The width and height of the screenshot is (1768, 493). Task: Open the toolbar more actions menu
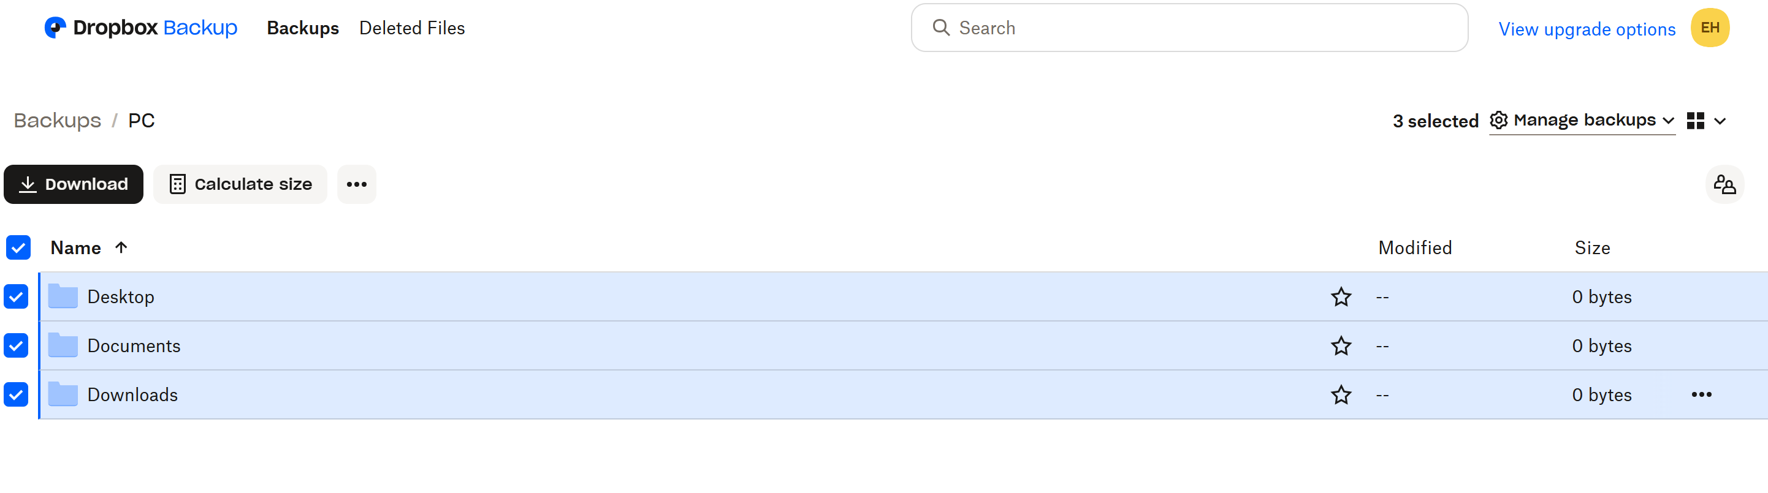coord(356,184)
